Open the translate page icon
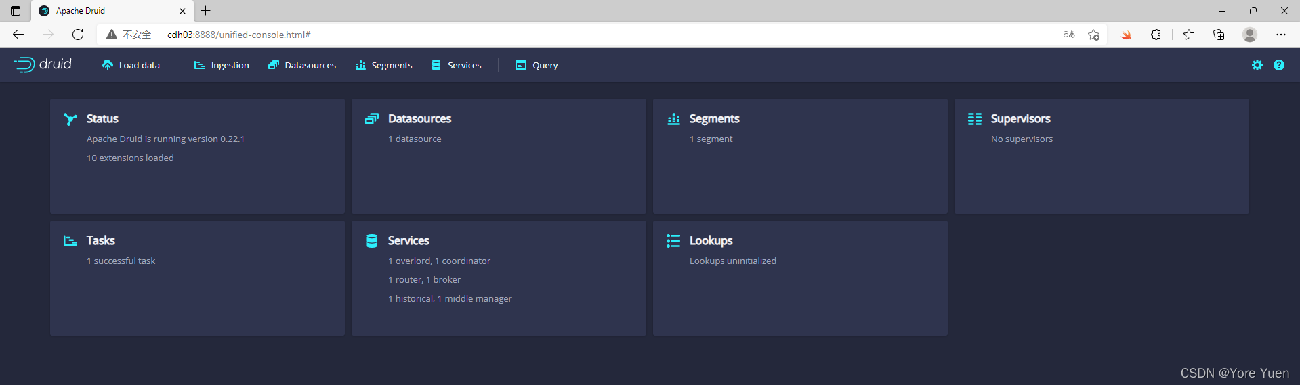The image size is (1300, 385). 1069,35
